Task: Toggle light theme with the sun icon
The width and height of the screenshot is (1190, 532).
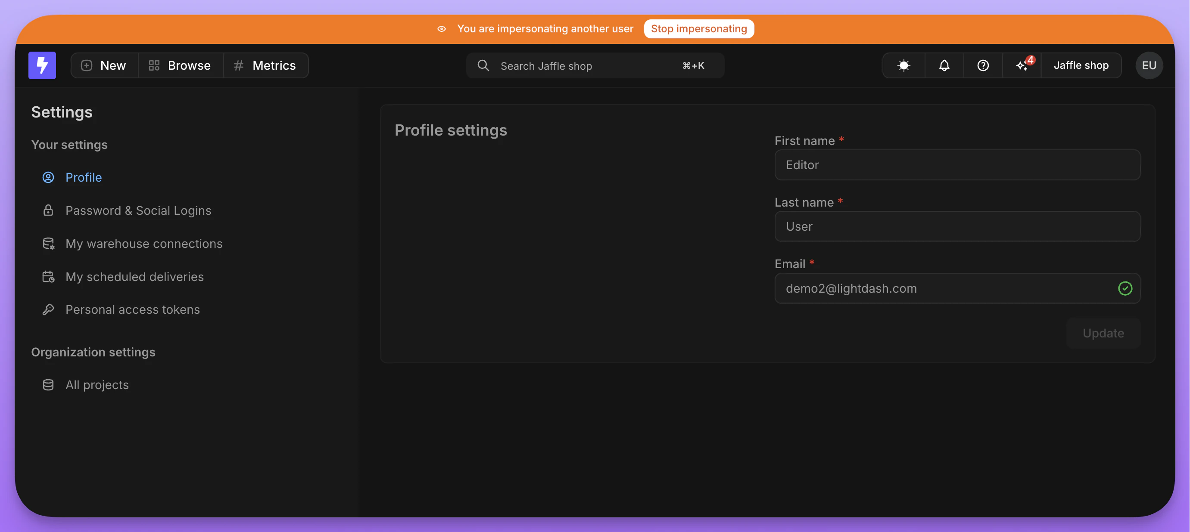Action: (903, 65)
